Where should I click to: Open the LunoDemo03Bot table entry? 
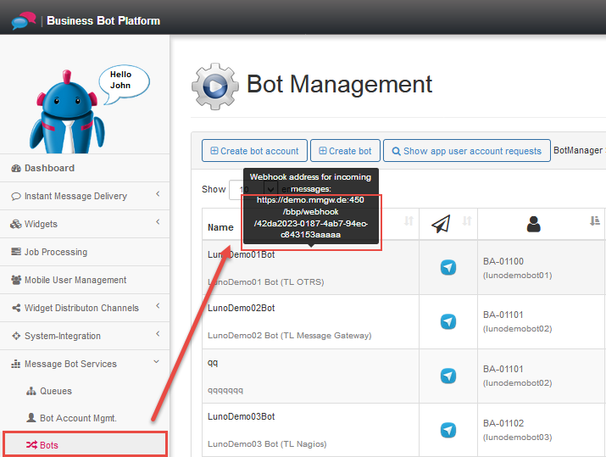(x=241, y=416)
